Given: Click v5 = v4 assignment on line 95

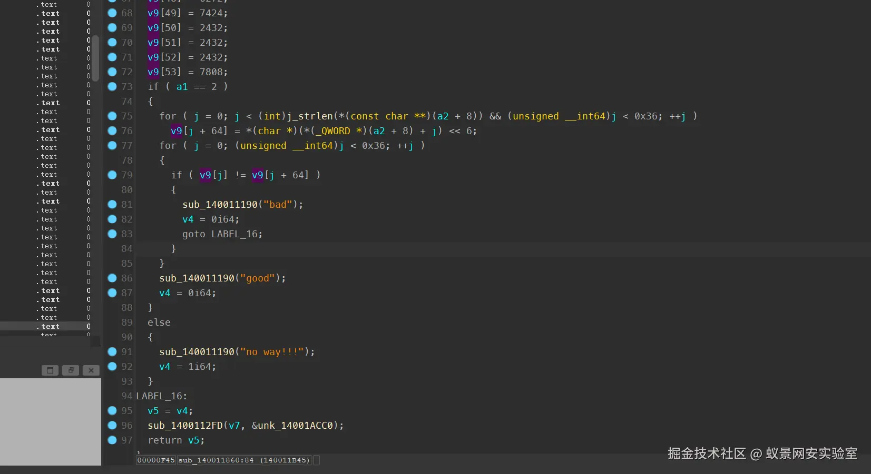Looking at the screenshot, I should [170, 410].
